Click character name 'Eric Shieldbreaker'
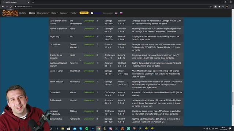This screenshot has width=234, height=131. [x=76, y=22]
